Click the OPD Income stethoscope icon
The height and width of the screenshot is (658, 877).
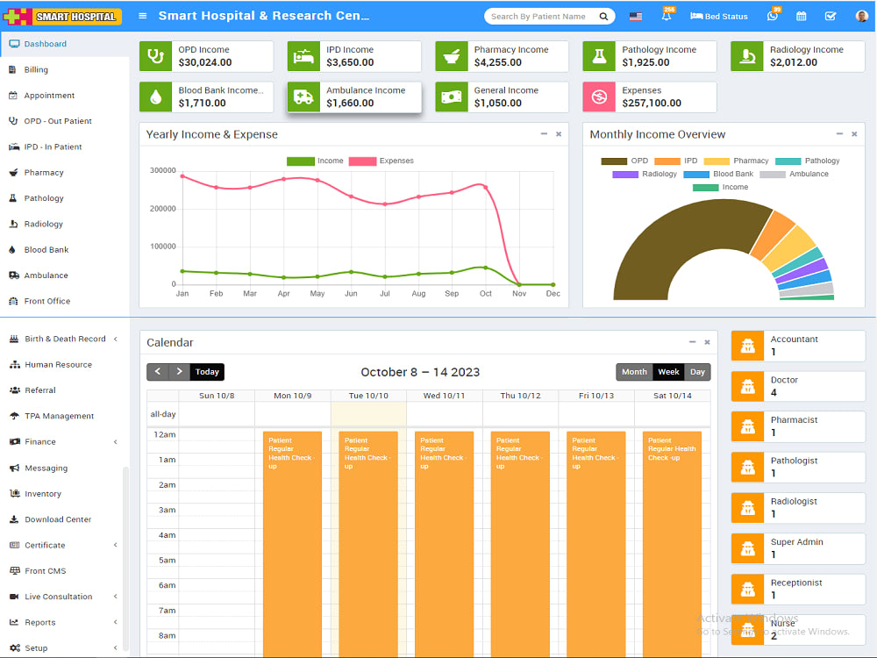(x=155, y=56)
